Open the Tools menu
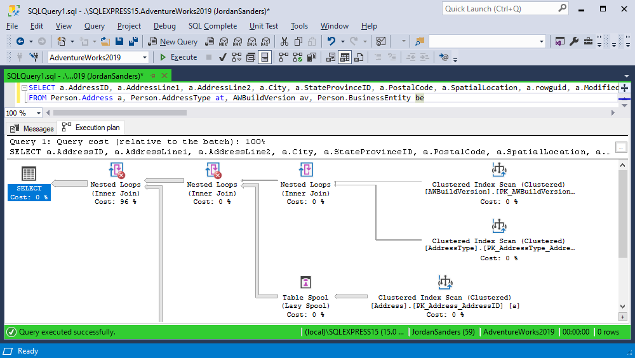Image resolution: width=635 pixels, height=358 pixels. 299,26
